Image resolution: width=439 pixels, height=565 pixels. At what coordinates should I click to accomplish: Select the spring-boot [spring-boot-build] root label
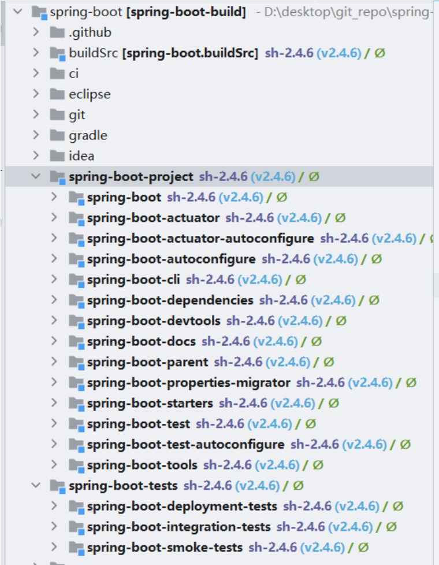[x=148, y=12]
